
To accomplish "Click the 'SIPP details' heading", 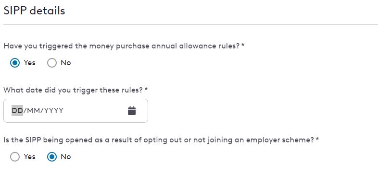I will pyautogui.click(x=34, y=11).
